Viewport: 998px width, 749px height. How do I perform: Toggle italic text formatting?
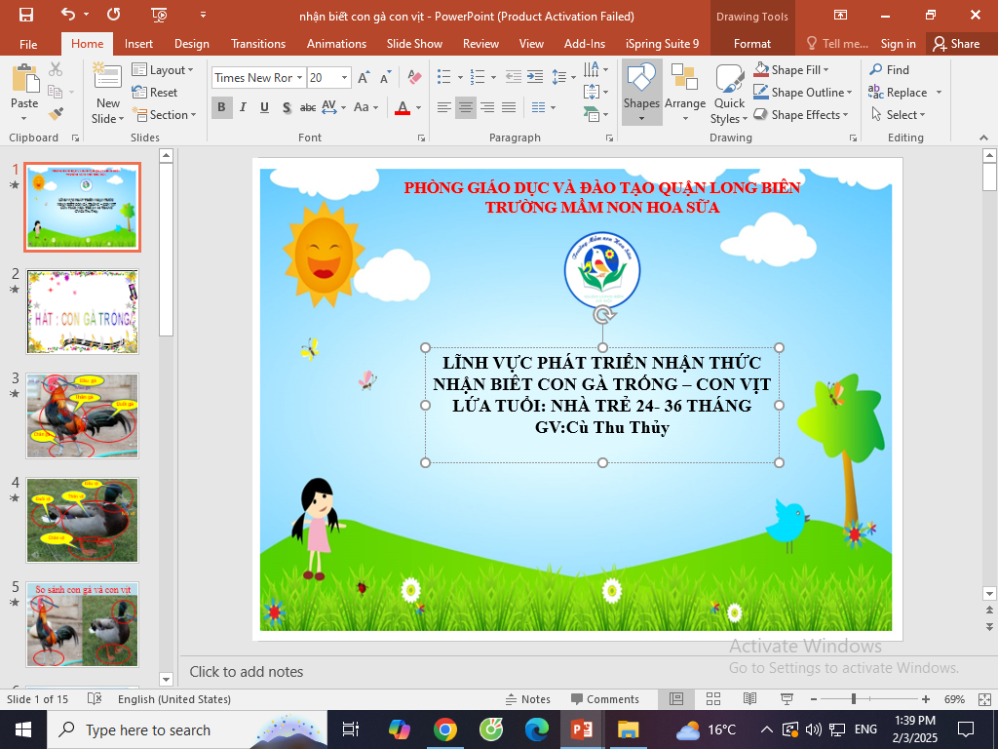(243, 107)
